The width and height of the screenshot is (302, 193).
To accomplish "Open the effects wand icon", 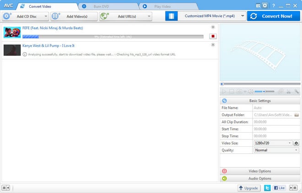I will [x=297, y=91].
